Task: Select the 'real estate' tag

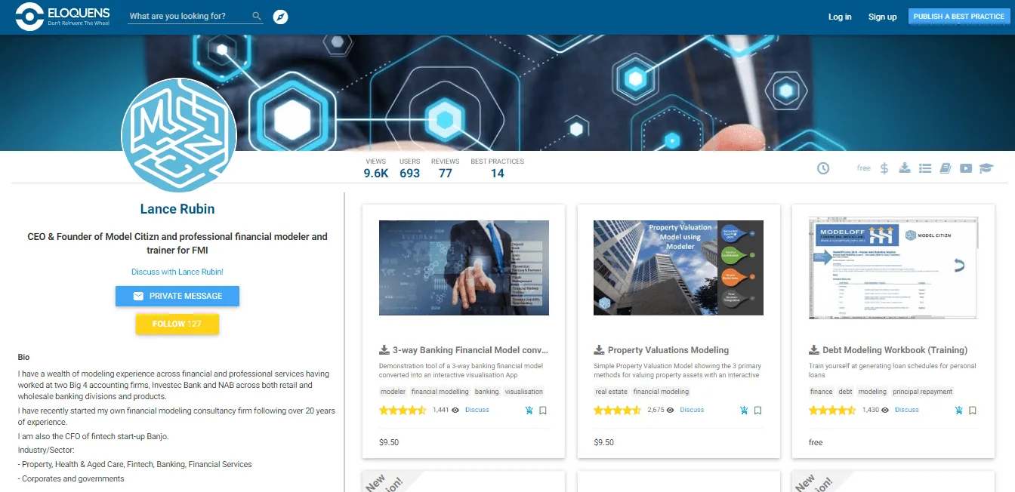Action: pyautogui.click(x=611, y=392)
